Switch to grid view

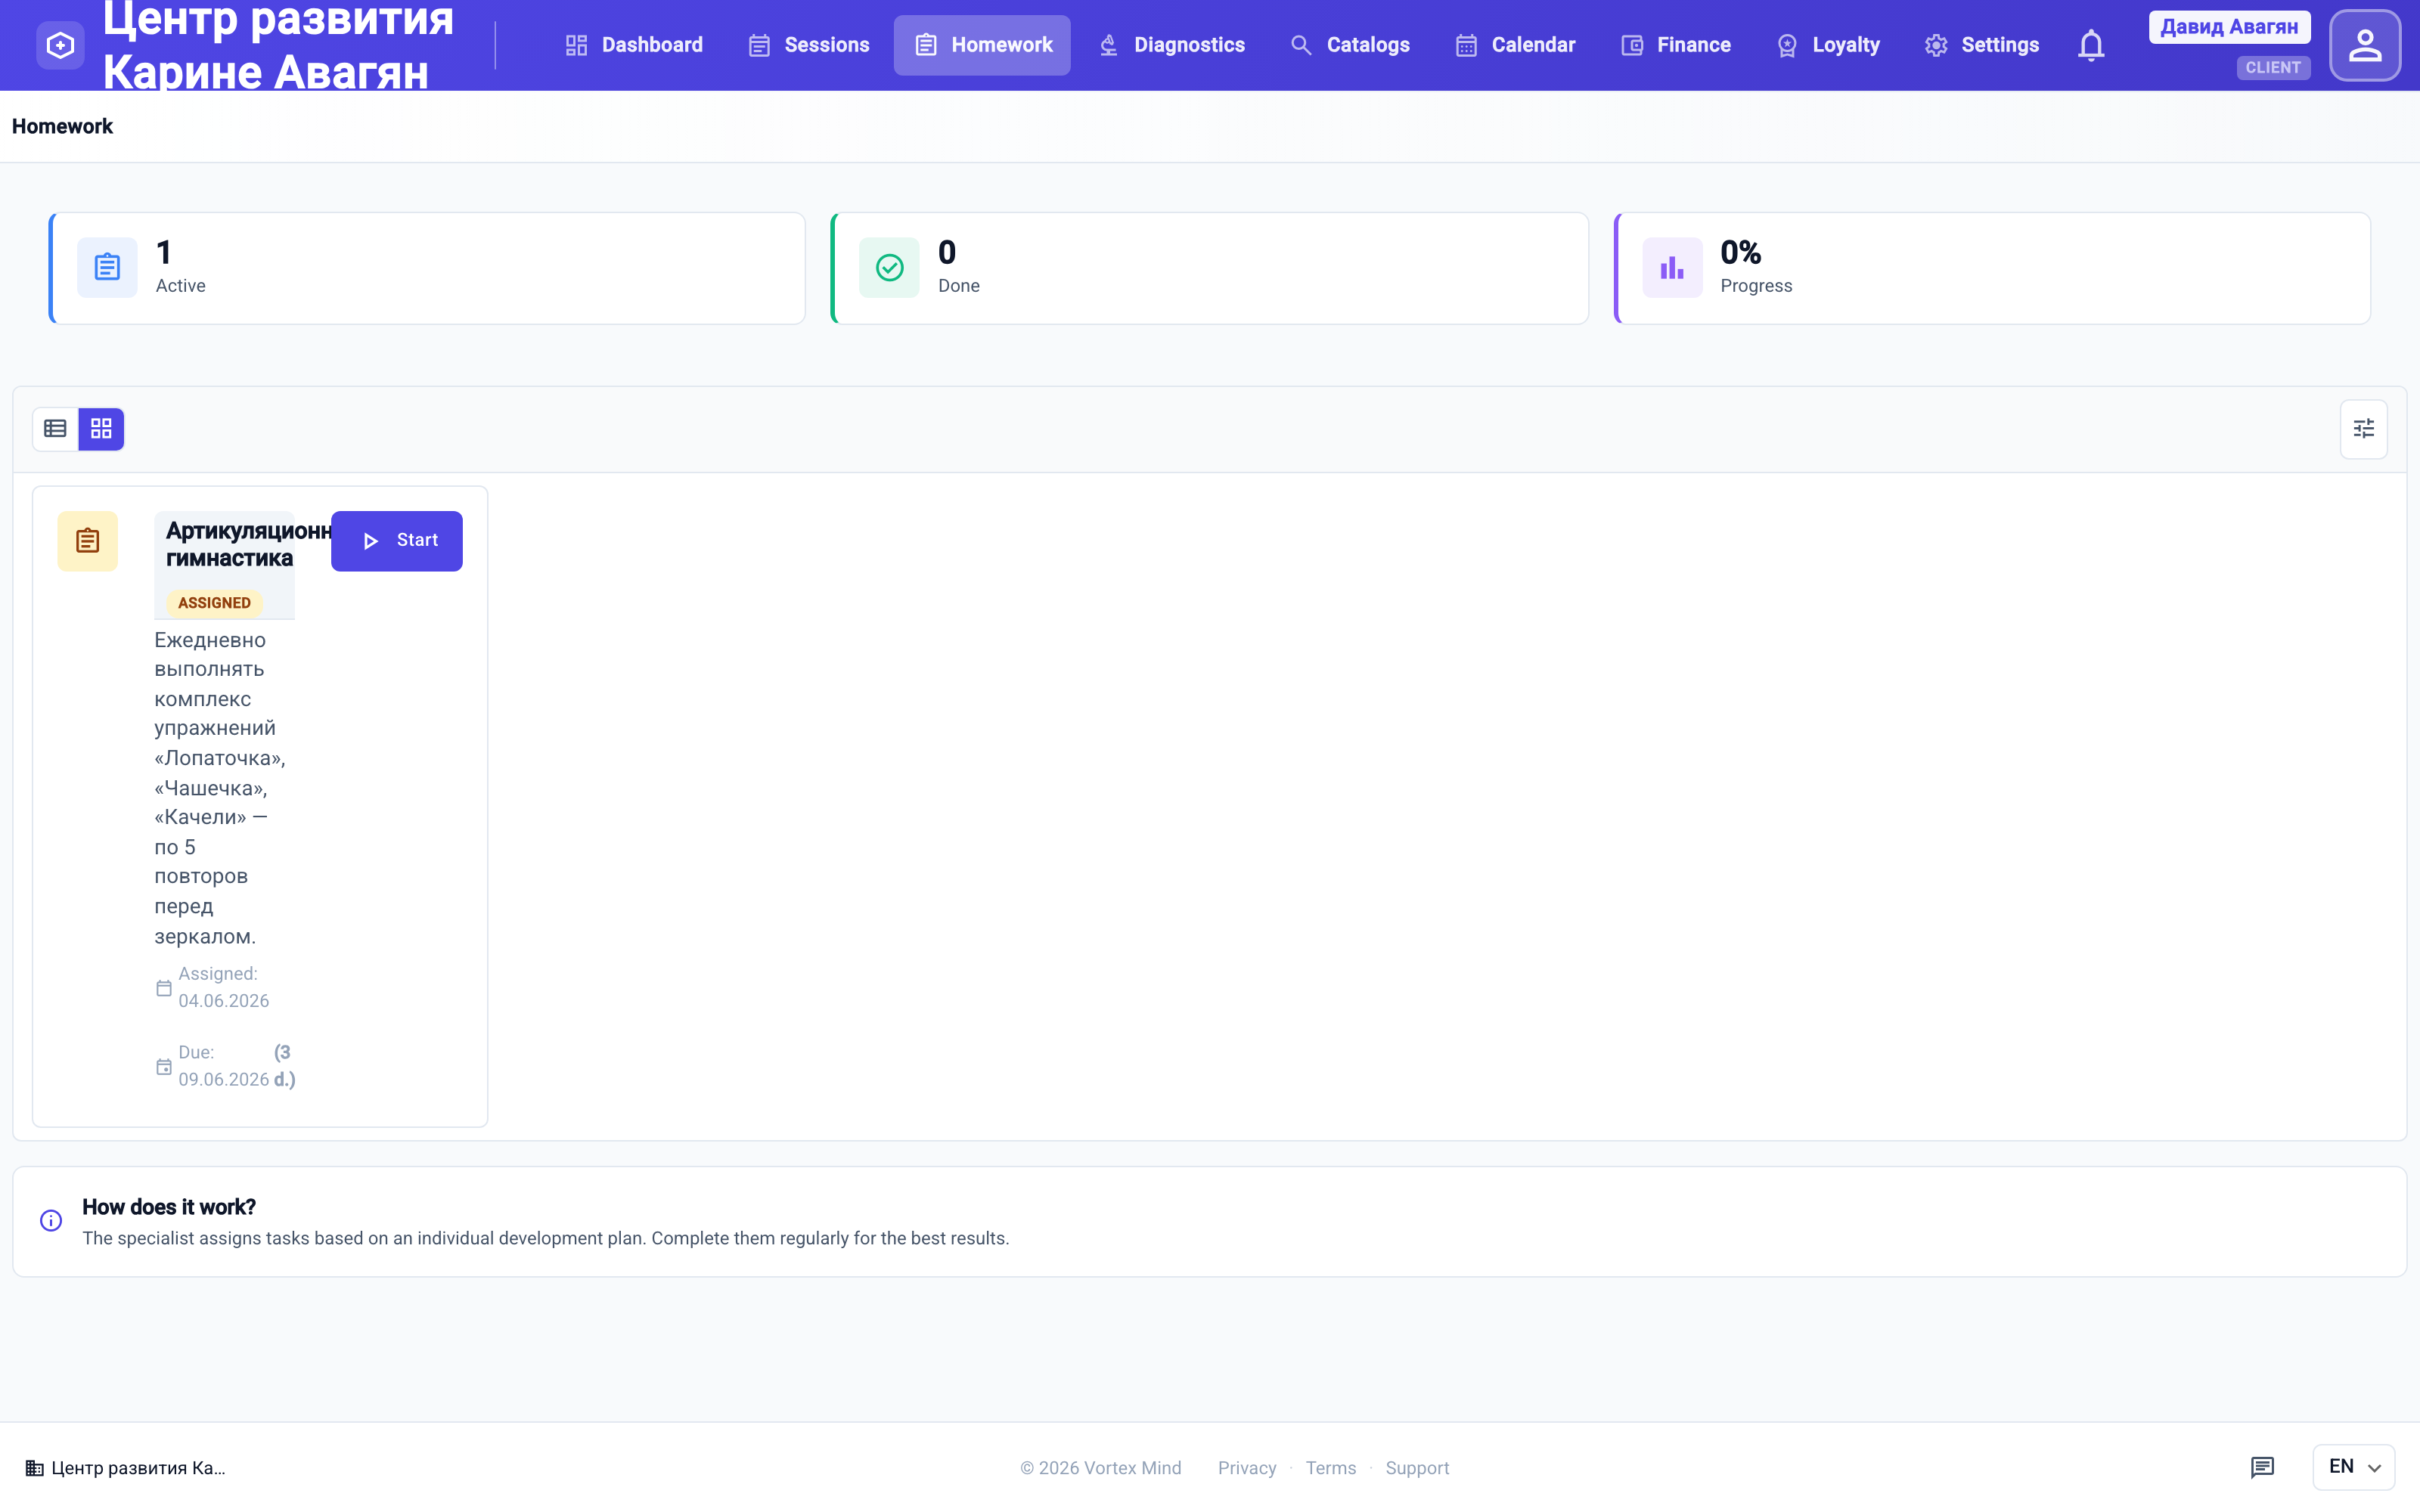[101, 429]
